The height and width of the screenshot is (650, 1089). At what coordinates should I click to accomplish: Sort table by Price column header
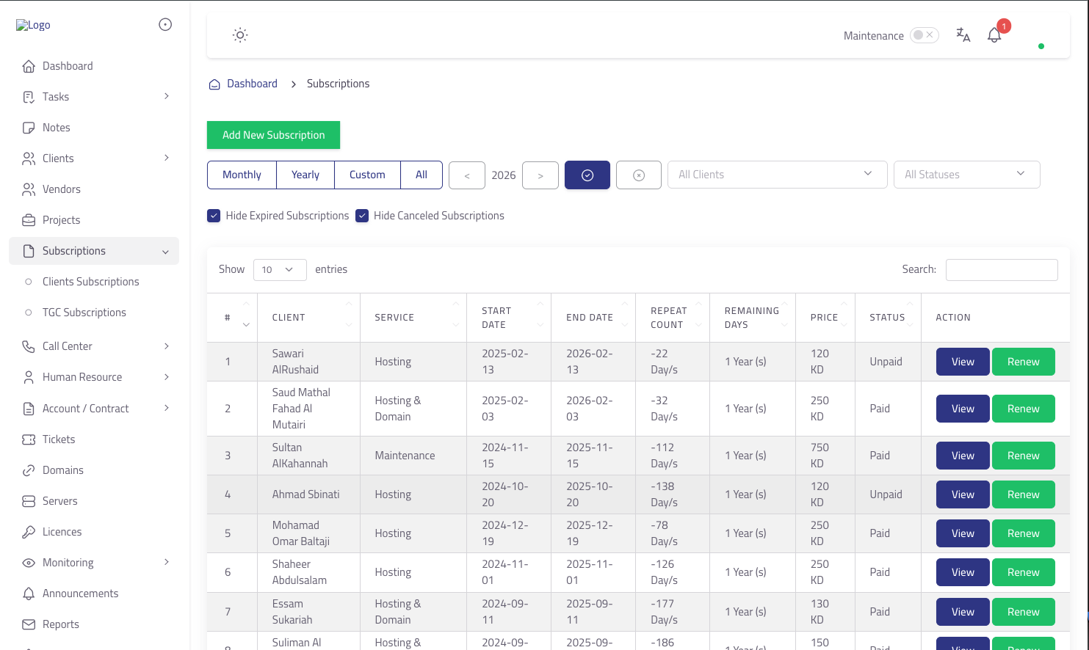[825, 318]
